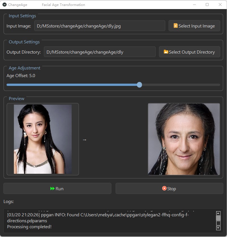This screenshot has height=237, width=227.
Task: Click the Age Offset slider handle
Action: pyautogui.click(x=139, y=85)
